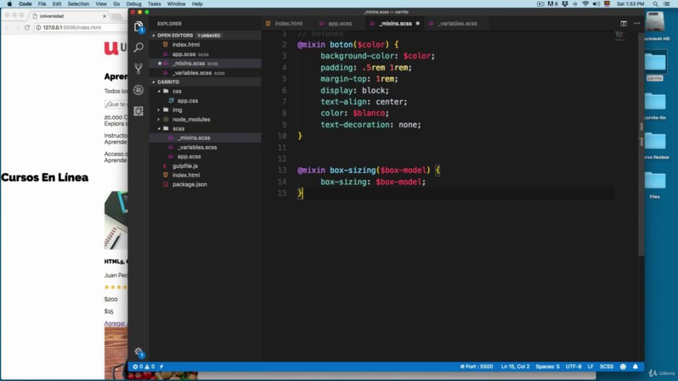Click the UTF-8 encoding indicator
Screen dimensions: 678x381
pyautogui.click(x=574, y=367)
